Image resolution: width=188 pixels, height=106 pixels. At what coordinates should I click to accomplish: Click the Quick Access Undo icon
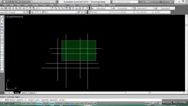[x=22, y=2]
